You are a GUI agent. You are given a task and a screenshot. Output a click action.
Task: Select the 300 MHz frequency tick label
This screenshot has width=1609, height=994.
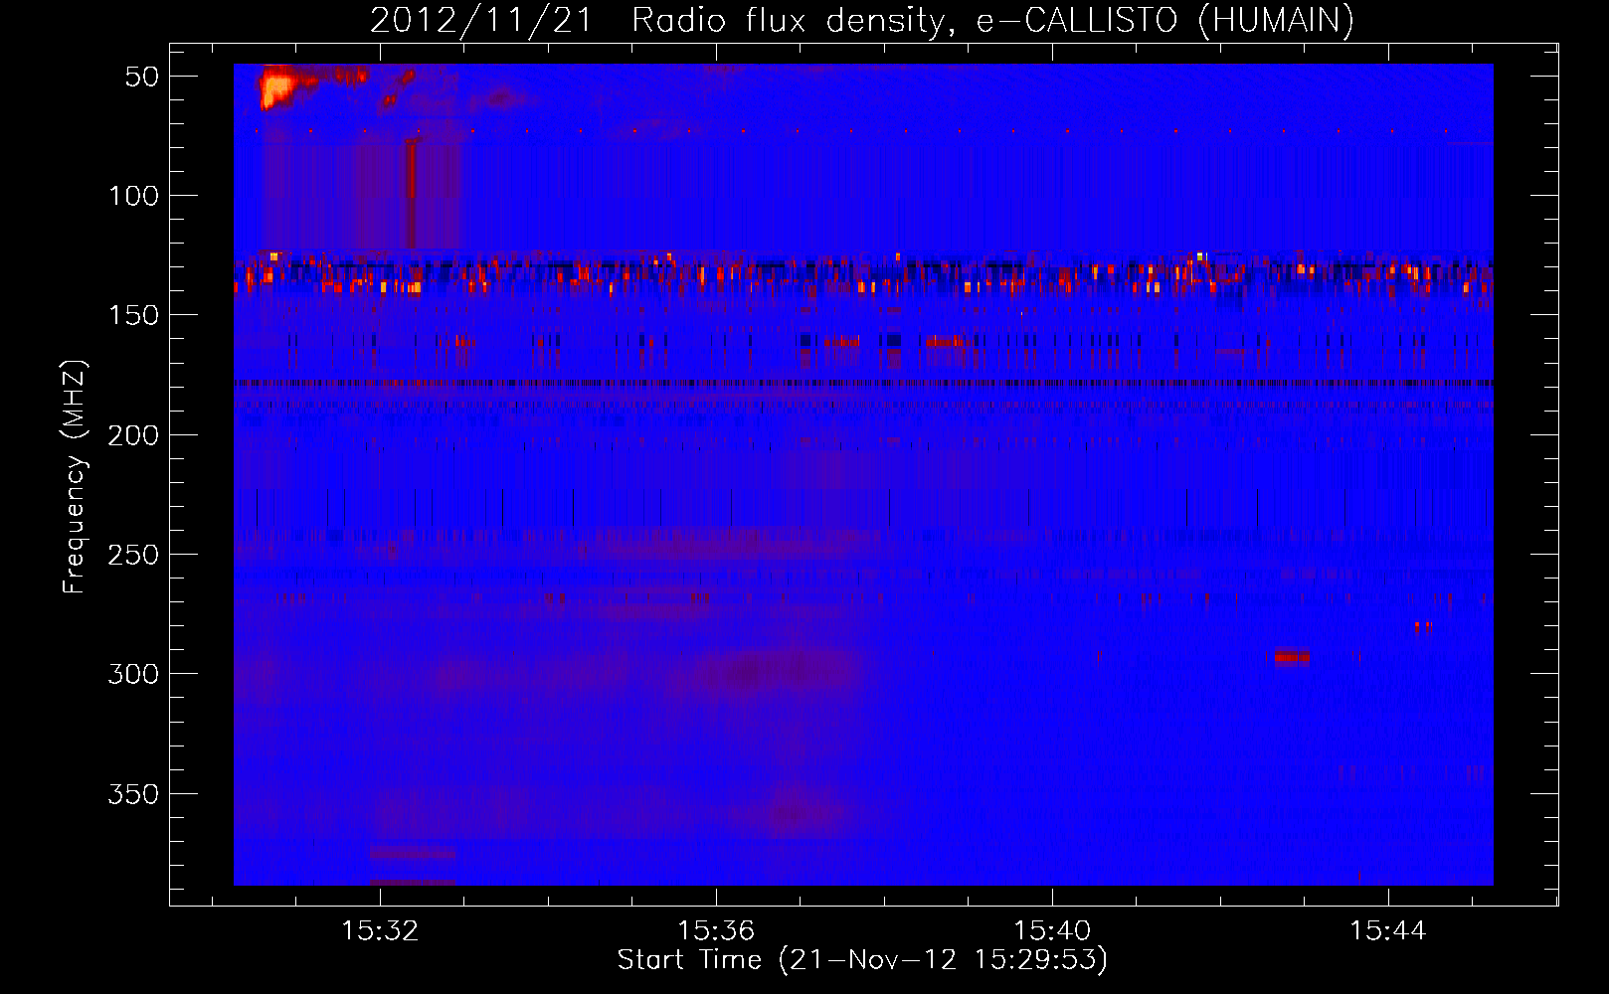pos(134,674)
